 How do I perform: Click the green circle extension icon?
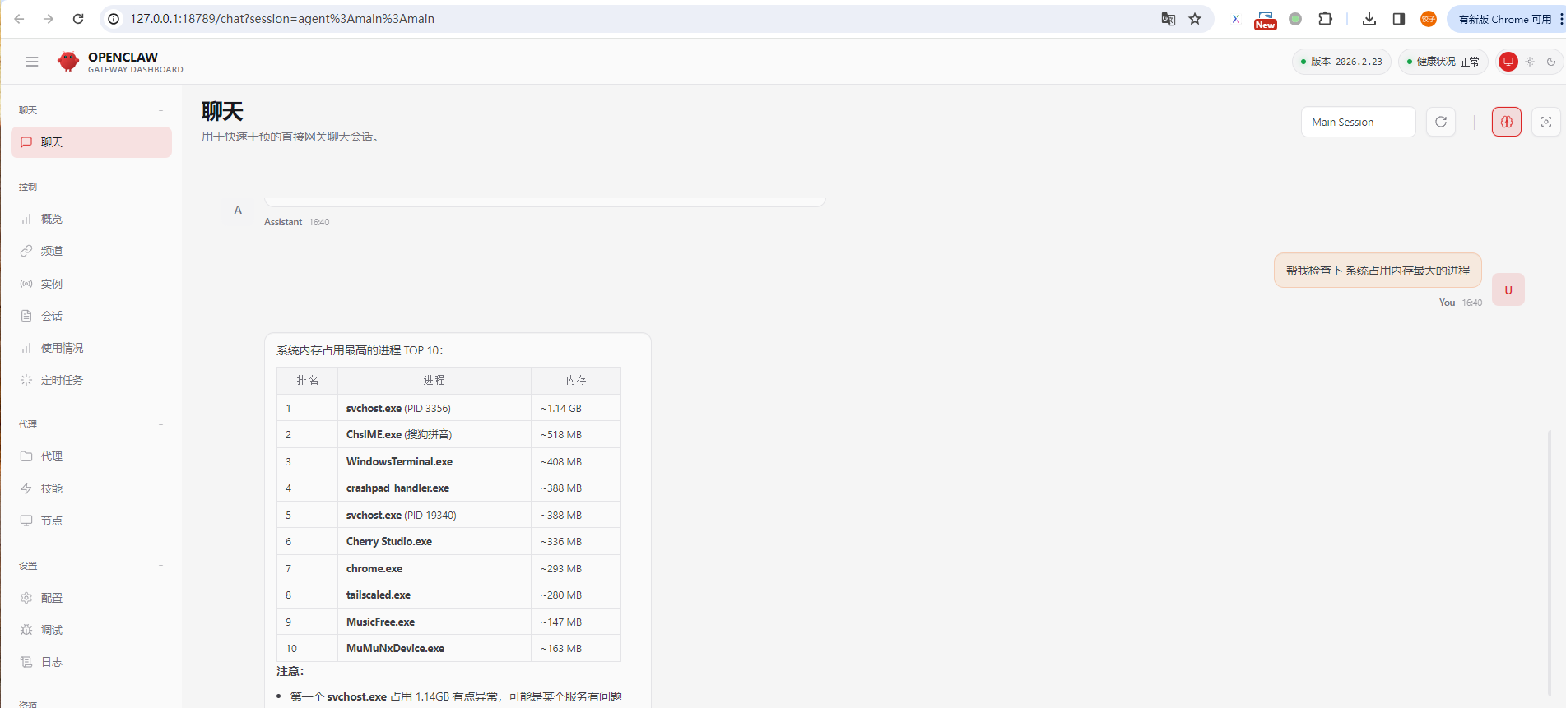[x=1295, y=19]
